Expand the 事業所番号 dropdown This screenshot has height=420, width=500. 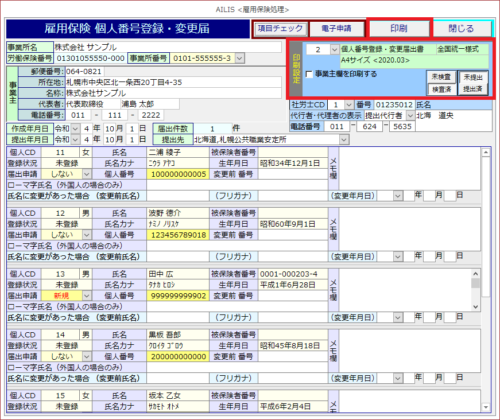point(239,58)
